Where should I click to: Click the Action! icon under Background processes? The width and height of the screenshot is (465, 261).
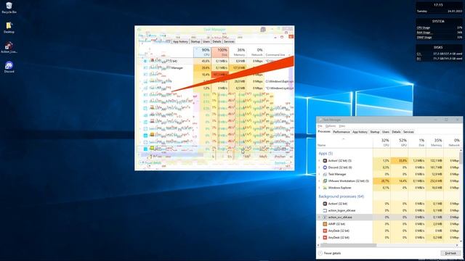tap(325, 204)
